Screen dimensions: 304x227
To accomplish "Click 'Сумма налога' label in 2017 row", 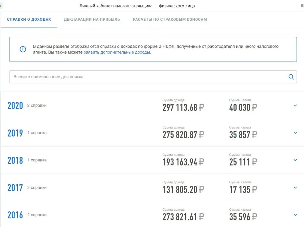I will 240,182.
